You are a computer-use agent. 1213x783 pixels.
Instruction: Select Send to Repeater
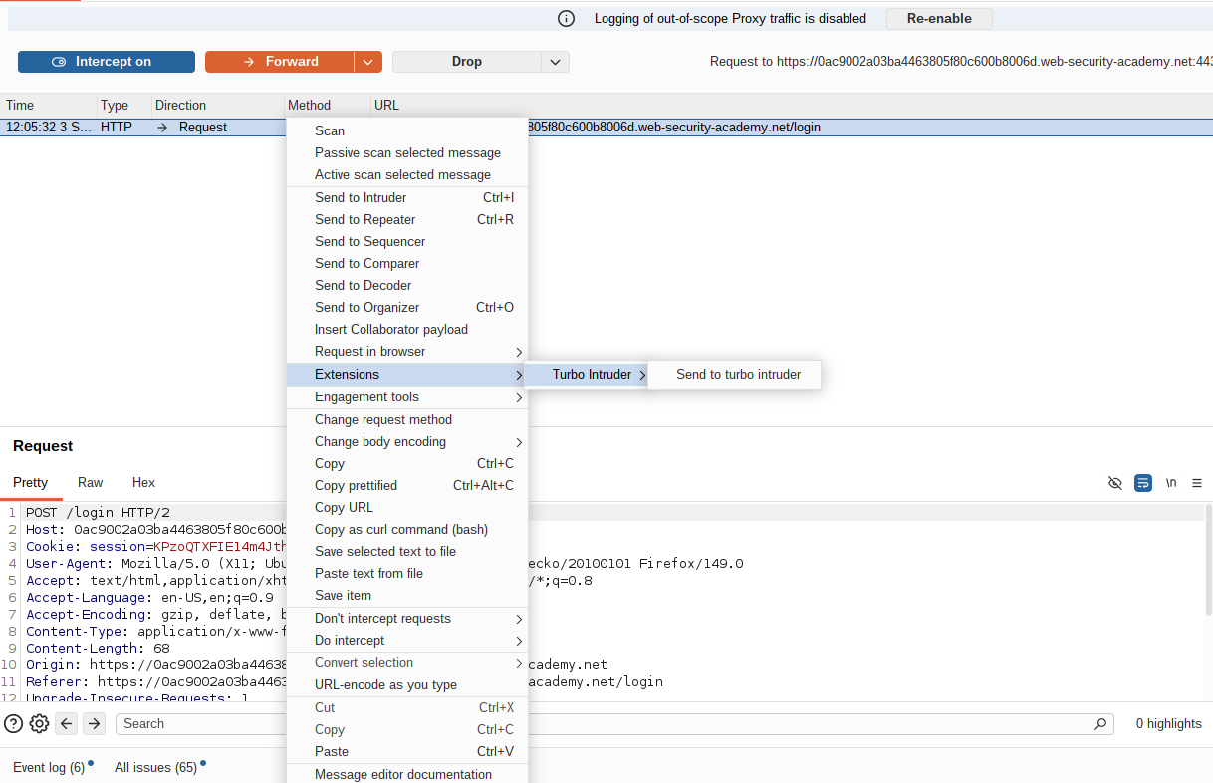(x=407, y=219)
